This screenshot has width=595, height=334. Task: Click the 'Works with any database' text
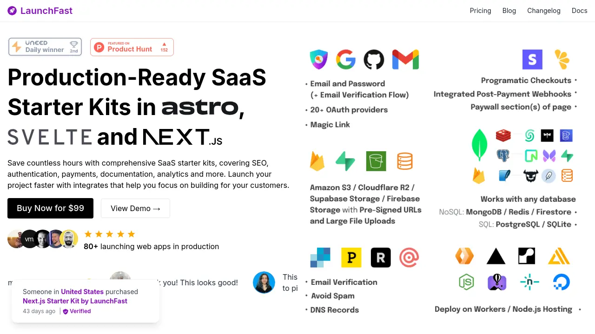(x=528, y=199)
